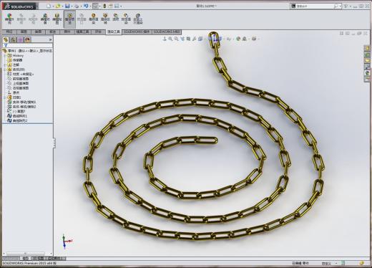Click the Edit Scene ribbon icon
Screen dimensions: 372x268
tap(45, 19)
